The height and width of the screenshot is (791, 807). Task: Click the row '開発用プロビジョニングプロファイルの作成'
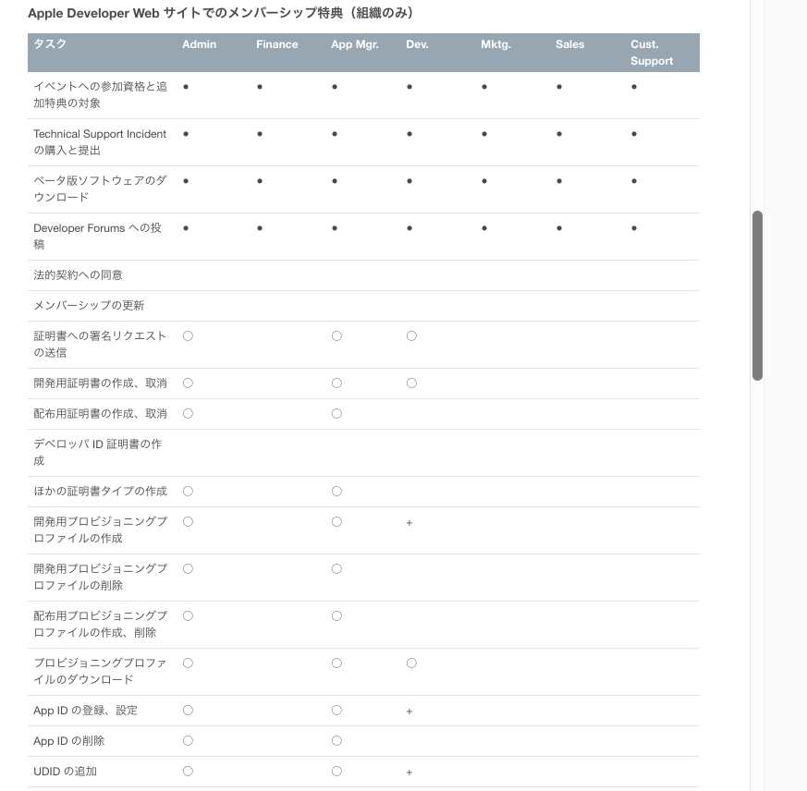[x=363, y=530]
